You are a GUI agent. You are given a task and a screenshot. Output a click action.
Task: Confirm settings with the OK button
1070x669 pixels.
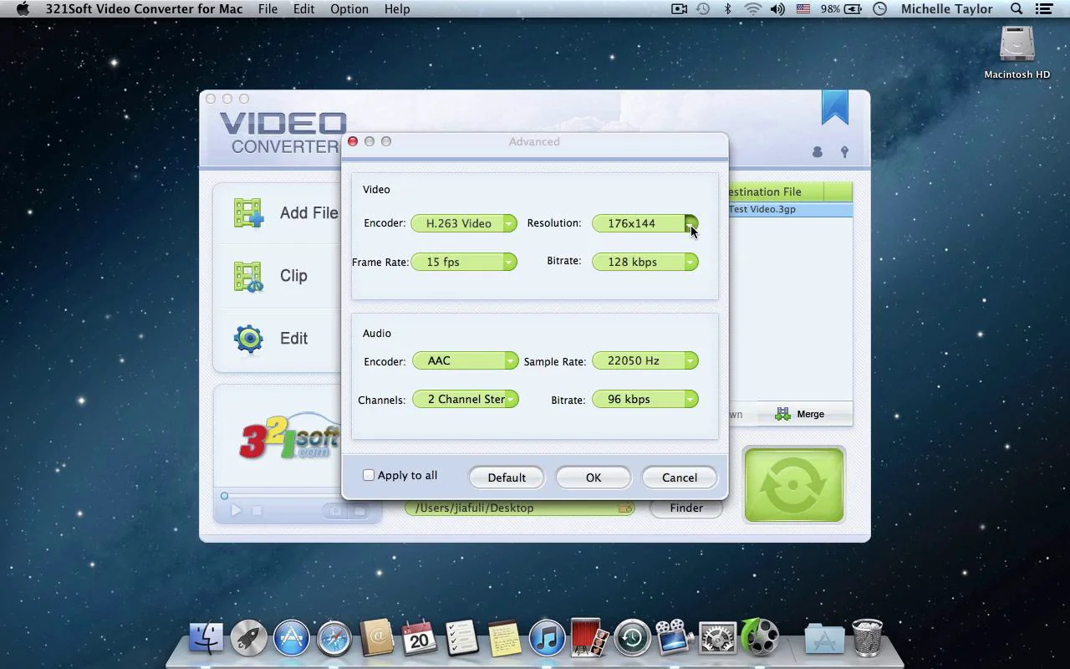(594, 477)
